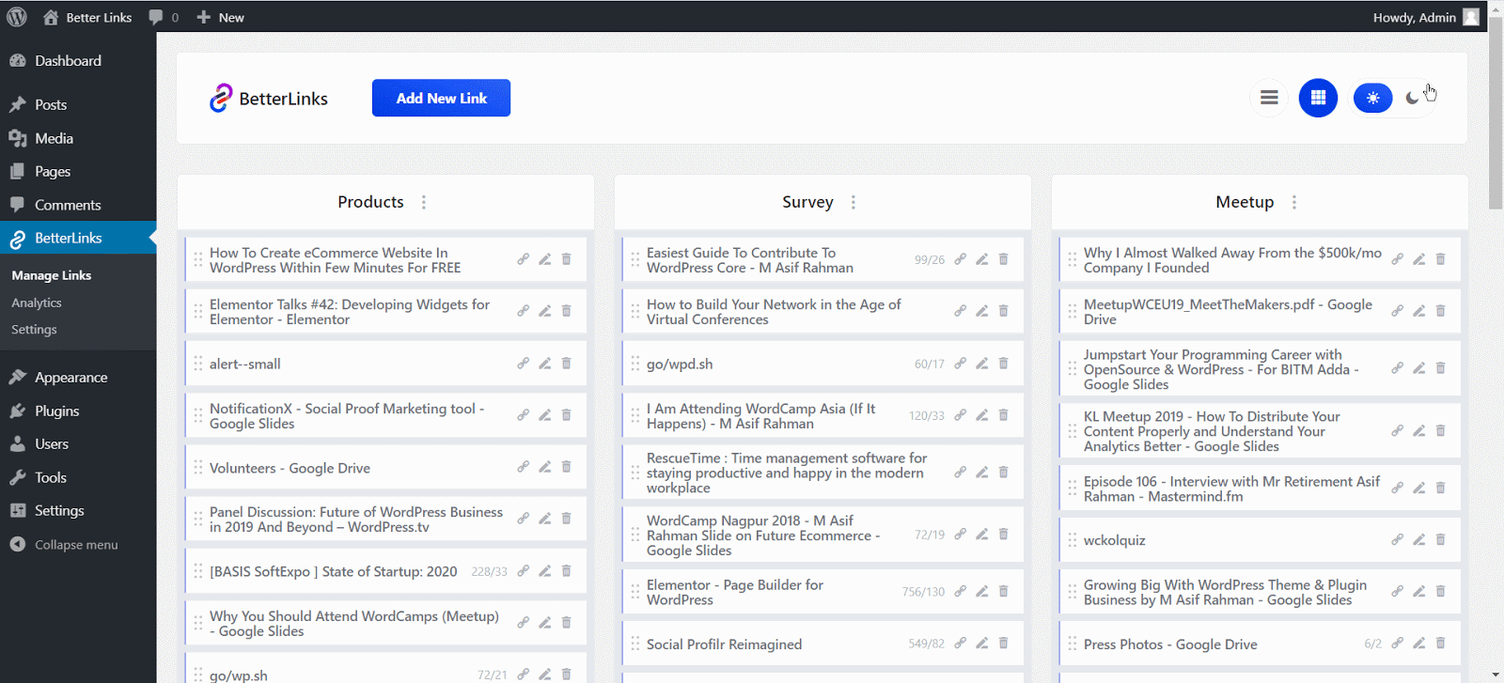Open Meetup category options menu
1504x683 pixels.
pos(1294,202)
